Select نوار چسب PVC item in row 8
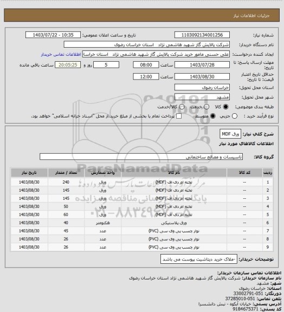This screenshot has width=284, height=312. (x=174, y=239)
